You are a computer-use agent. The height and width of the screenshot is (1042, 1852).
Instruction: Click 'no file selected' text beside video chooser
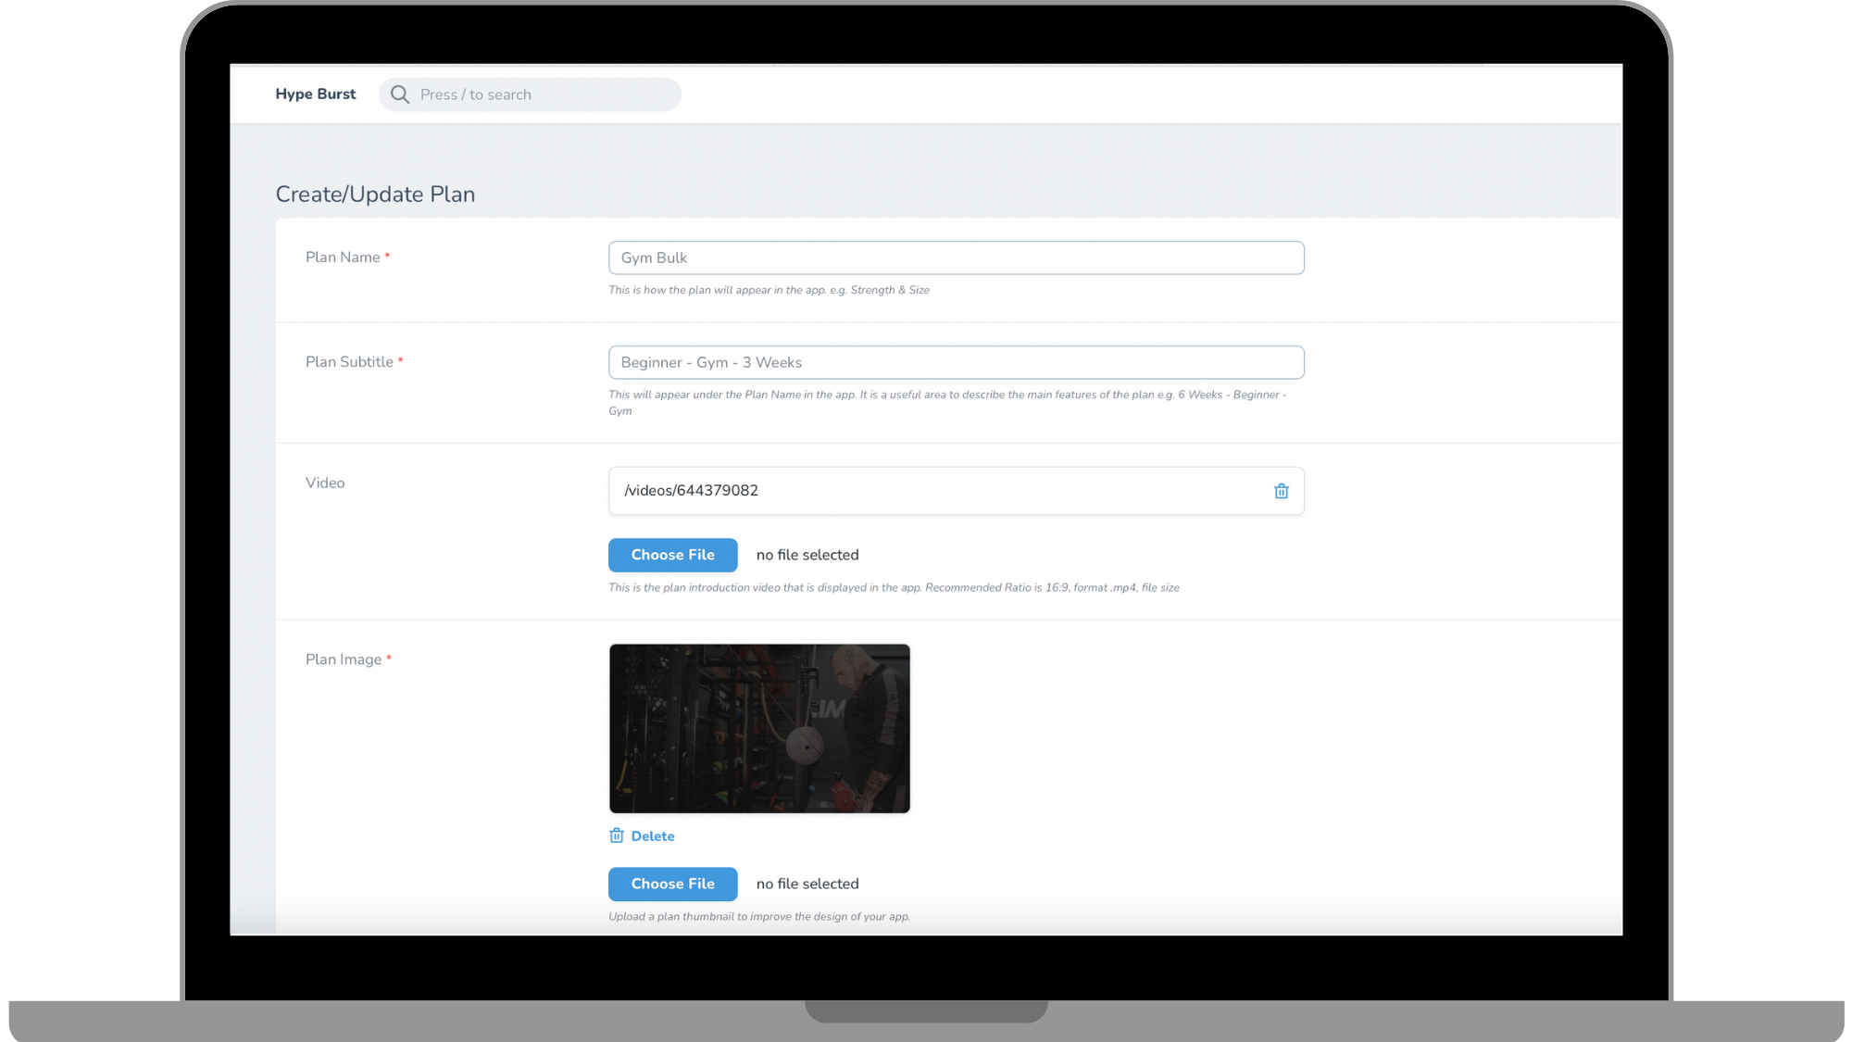tap(807, 555)
